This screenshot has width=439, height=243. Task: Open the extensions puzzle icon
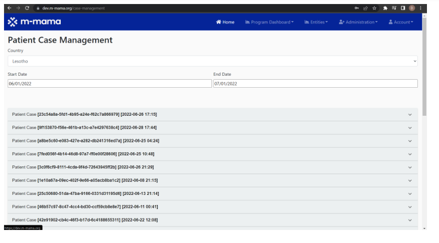point(385,8)
